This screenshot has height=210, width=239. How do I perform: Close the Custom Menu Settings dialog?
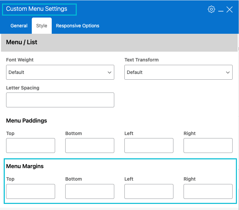[230, 9]
